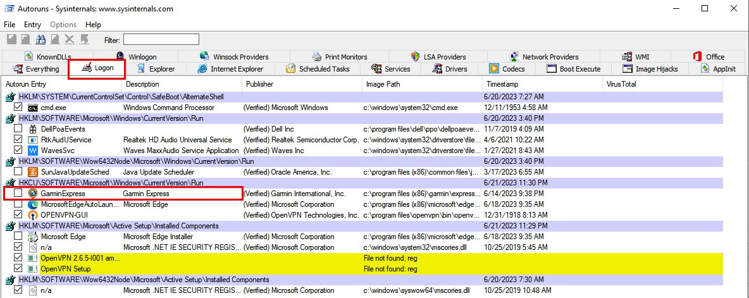Select HKLM\SOFTWARE\Microsoft\Windows\CurrentVersion\Run key row
This screenshot has height=298, width=749.
coord(363,118)
